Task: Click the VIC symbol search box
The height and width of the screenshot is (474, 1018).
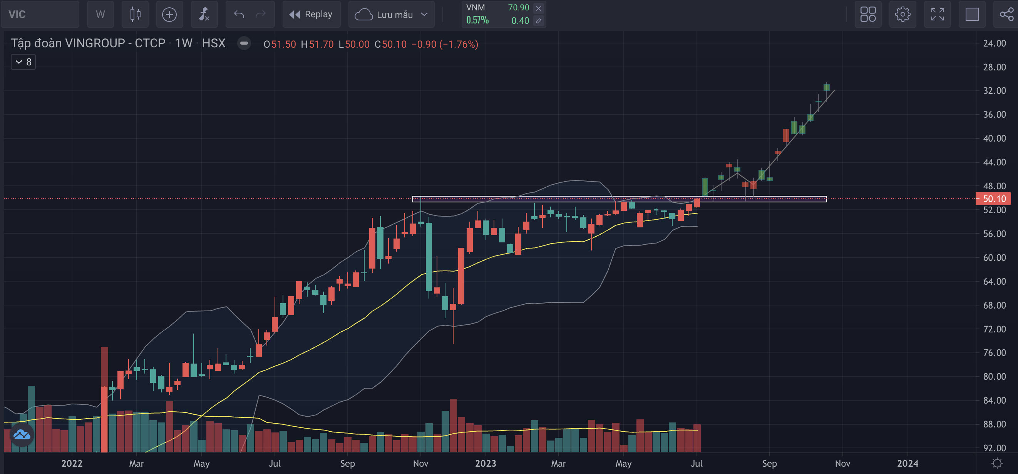Action: point(40,14)
